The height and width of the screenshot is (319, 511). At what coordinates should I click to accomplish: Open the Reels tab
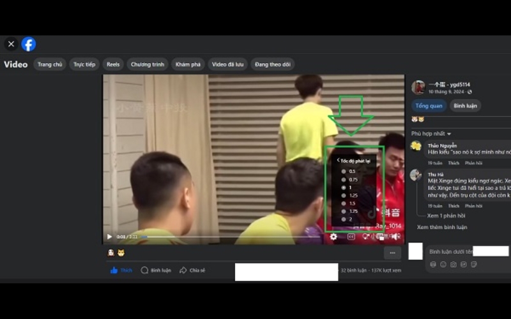pyautogui.click(x=113, y=64)
